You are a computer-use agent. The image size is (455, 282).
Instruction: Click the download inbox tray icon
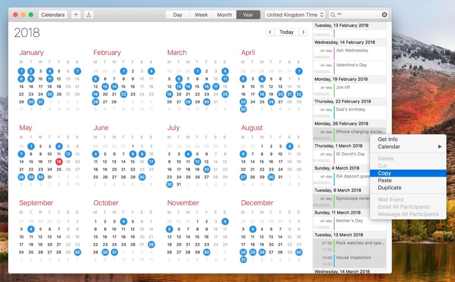(89, 15)
